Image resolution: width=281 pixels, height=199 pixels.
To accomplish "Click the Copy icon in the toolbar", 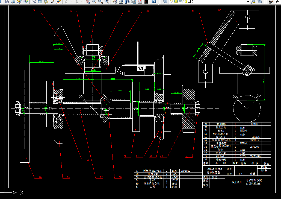I will pyautogui.click(x=40, y=2).
